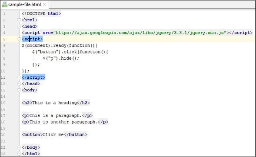Screen dimensions: 256x157
Task: Click the 'Click me' button line
Action: pyautogui.click(x=54, y=135)
